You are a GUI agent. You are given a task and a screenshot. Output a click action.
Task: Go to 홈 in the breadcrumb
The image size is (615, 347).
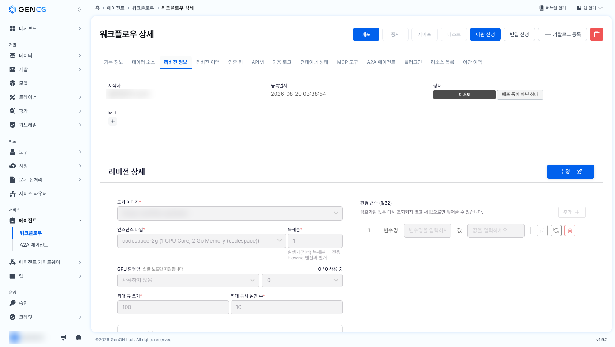tap(97, 8)
